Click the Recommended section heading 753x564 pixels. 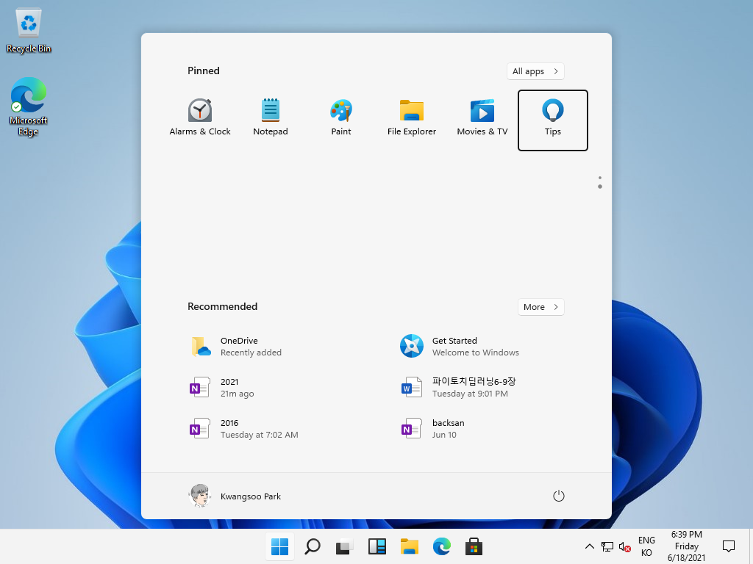tap(222, 306)
